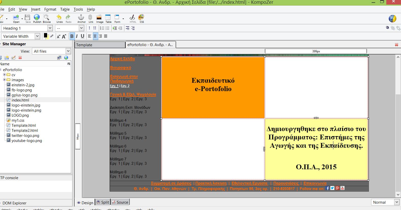This screenshot has width=401, height=210.
Task: Open the Form icon dropdown arrow
Action: [x=123, y=19]
